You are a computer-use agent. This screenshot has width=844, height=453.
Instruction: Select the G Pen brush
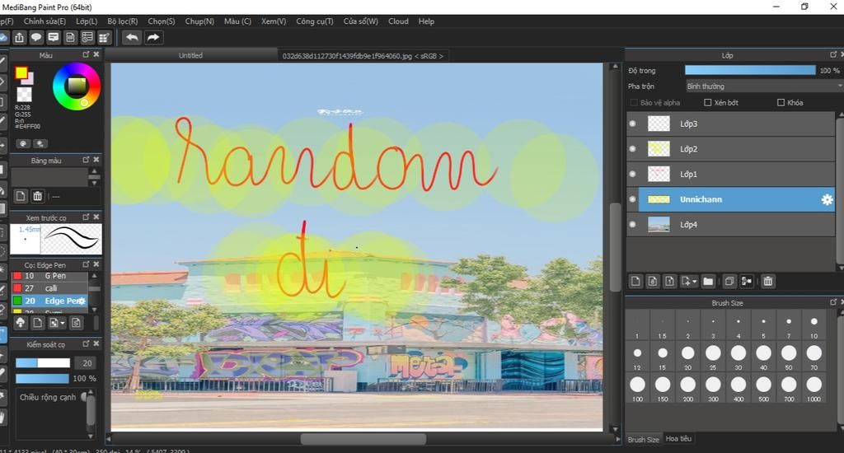55,276
